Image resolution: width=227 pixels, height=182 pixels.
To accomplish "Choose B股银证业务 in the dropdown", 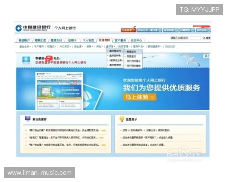I will point(115,60).
